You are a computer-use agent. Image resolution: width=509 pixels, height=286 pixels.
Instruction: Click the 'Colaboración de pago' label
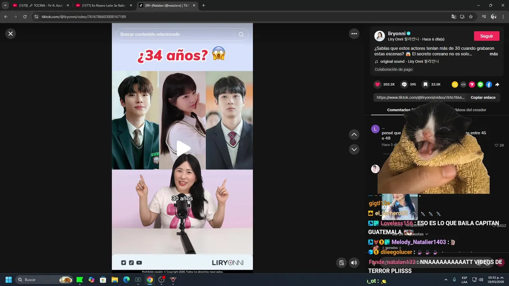(394, 69)
